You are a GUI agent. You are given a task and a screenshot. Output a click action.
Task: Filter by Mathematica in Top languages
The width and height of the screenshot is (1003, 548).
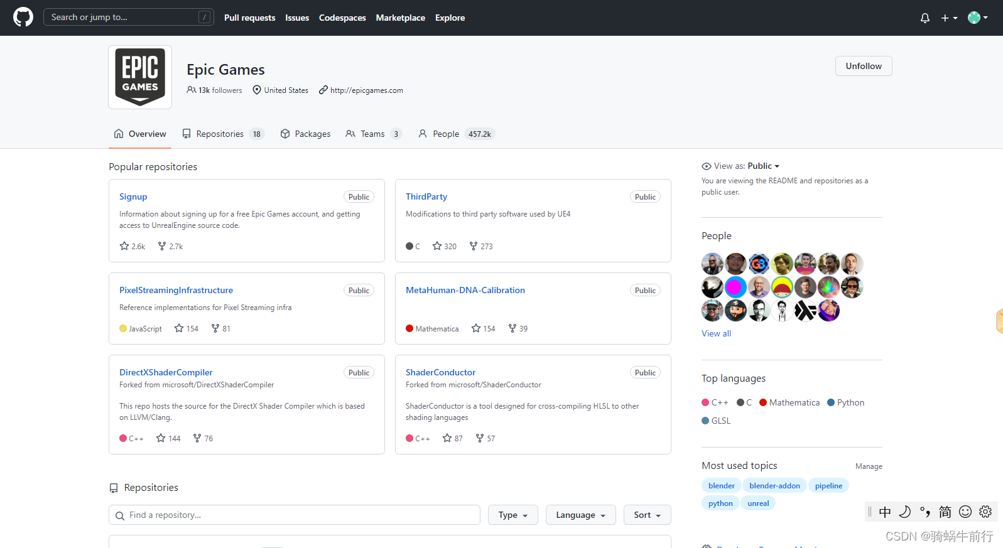click(789, 402)
